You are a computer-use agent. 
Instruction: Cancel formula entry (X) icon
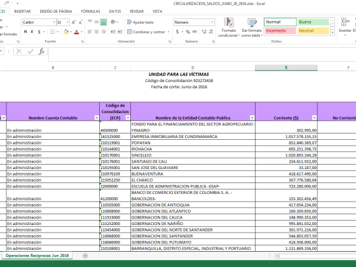click(19, 51)
